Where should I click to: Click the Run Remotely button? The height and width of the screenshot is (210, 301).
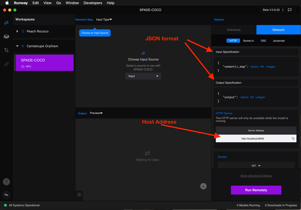pos(256,190)
